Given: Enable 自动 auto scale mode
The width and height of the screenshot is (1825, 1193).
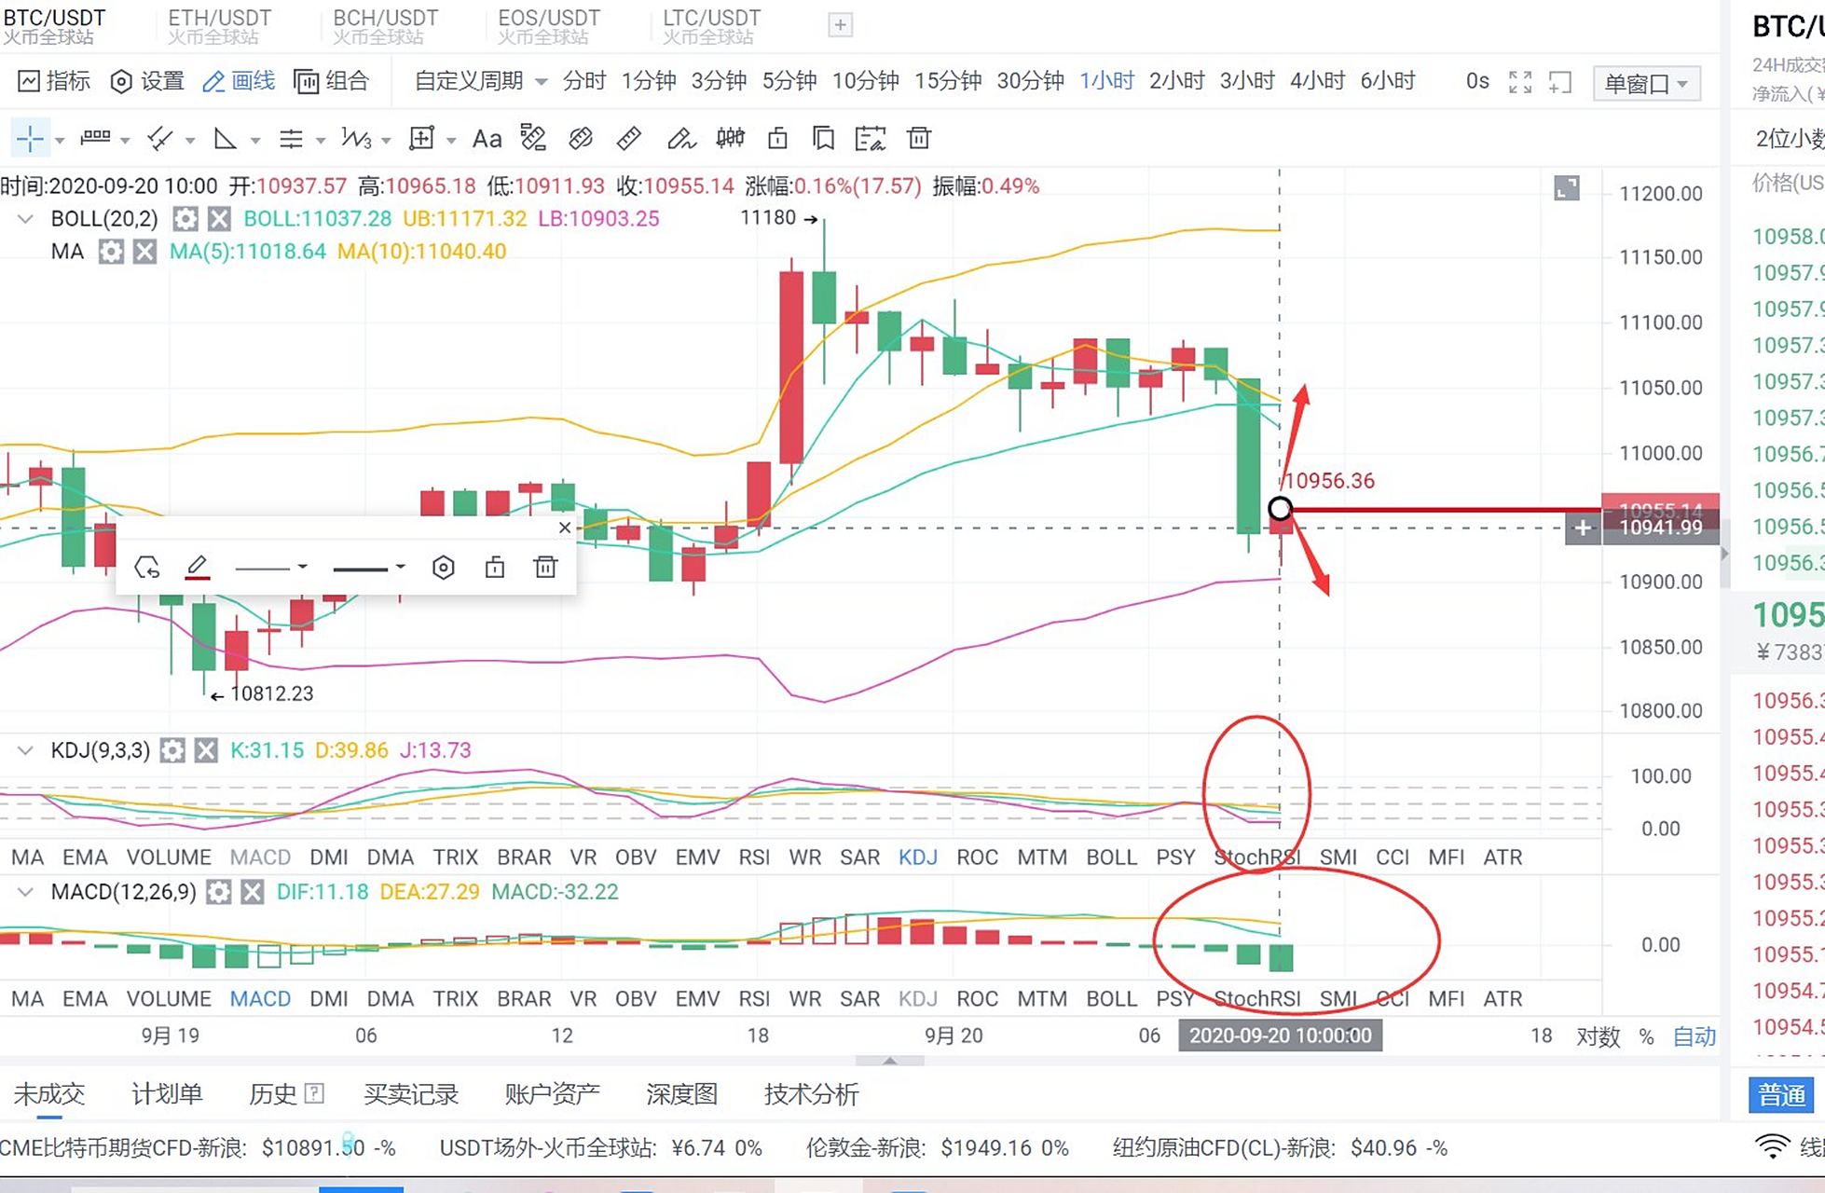Looking at the screenshot, I should [1695, 1035].
